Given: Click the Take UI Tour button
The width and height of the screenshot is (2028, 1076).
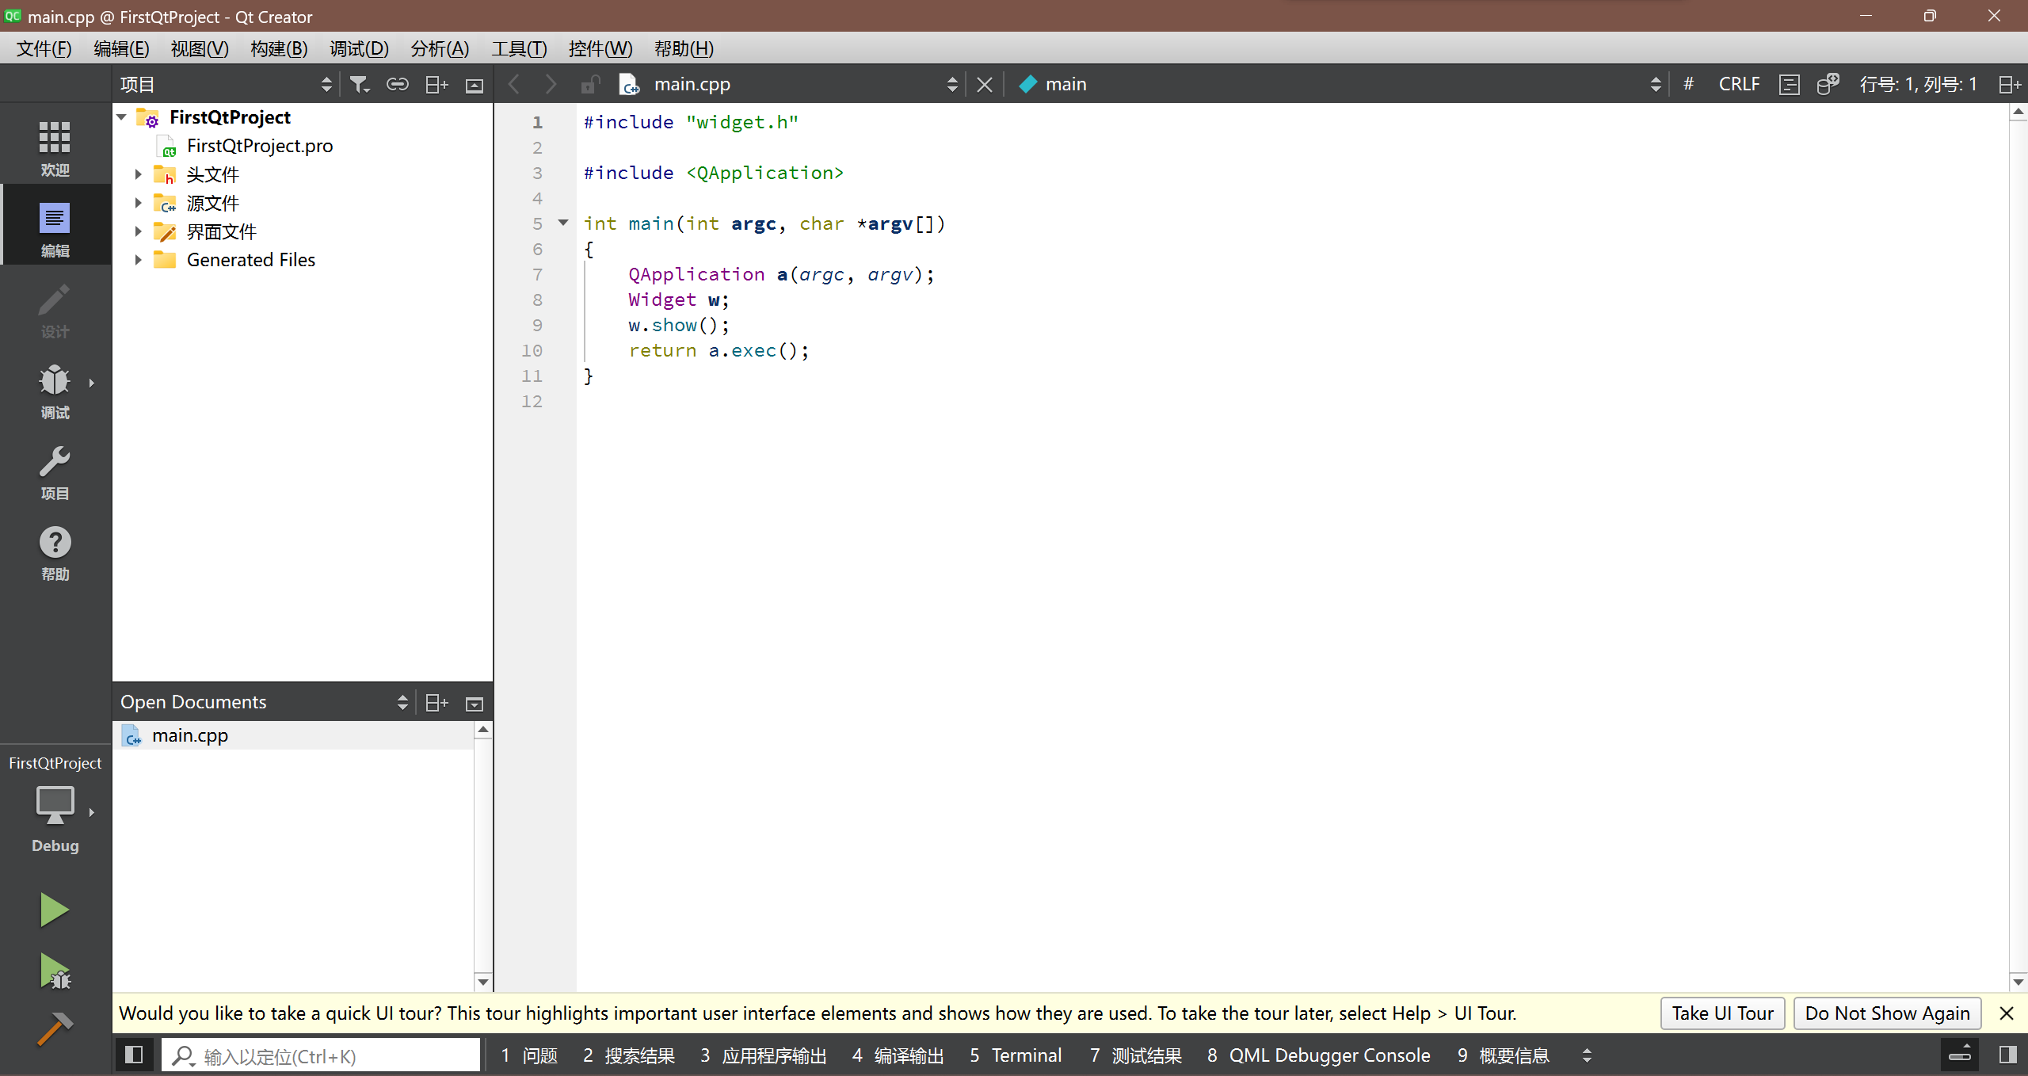Looking at the screenshot, I should (x=1724, y=1013).
